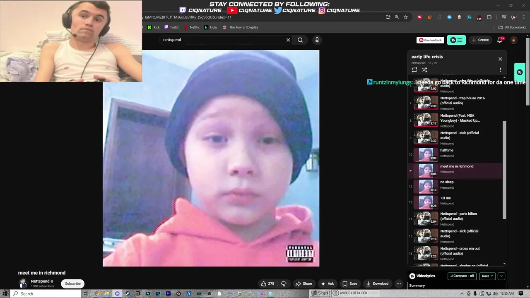Open the Twitch bookmark
Viewport: 530px width, 298px height.
point(172,27)
